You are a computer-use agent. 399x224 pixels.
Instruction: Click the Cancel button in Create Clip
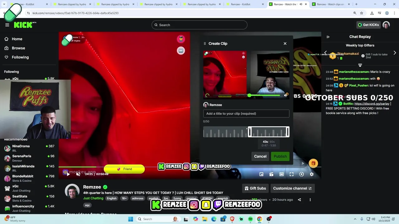coord(260,156)
